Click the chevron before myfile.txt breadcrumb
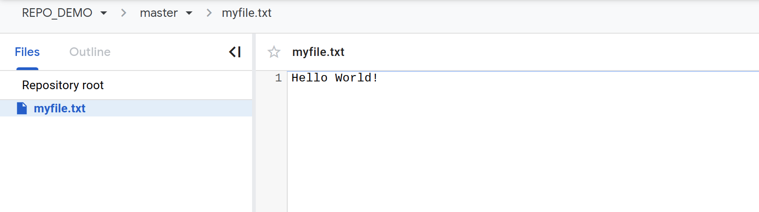Screen dimensions: 759x212 209,13
